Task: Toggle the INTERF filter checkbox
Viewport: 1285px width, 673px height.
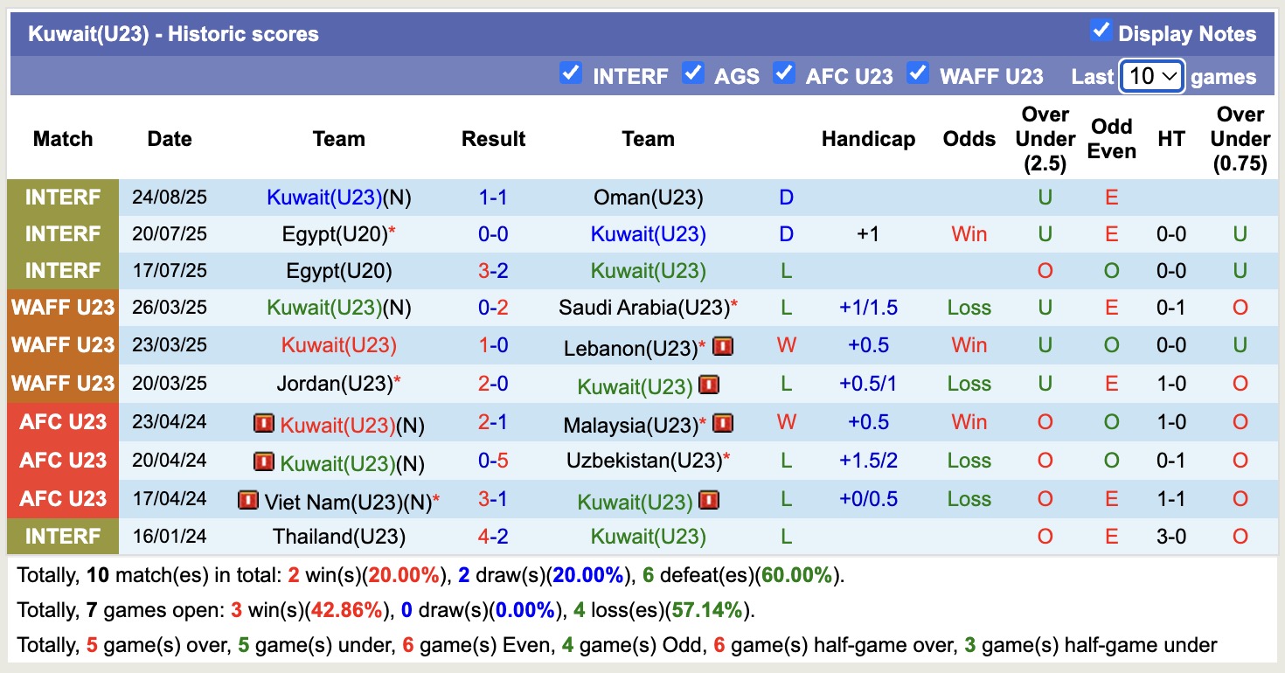Action: (x=571, y=75)
